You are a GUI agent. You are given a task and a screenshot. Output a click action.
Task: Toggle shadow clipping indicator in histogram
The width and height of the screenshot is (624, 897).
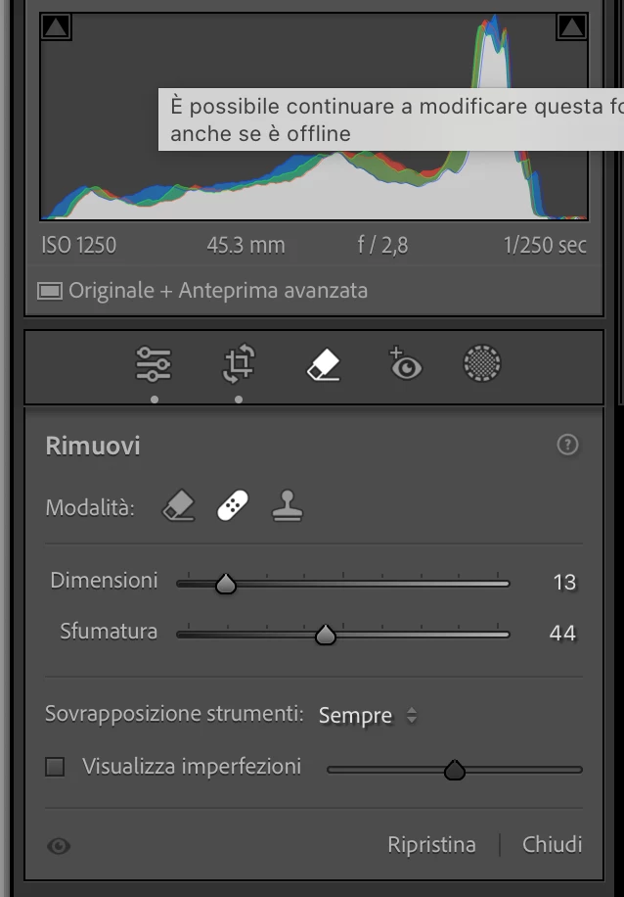[56, 26]
